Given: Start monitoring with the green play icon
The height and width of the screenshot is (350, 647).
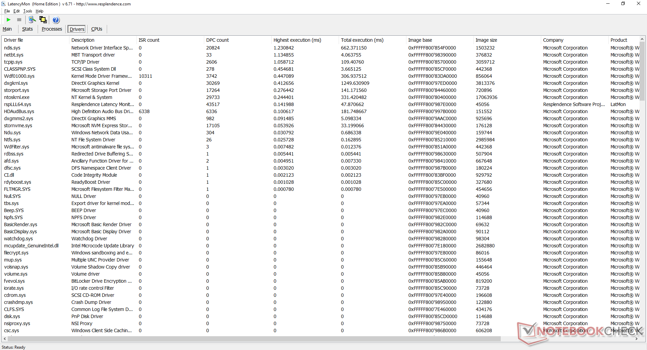Looking at the screenshot, I should click(9, 20).
